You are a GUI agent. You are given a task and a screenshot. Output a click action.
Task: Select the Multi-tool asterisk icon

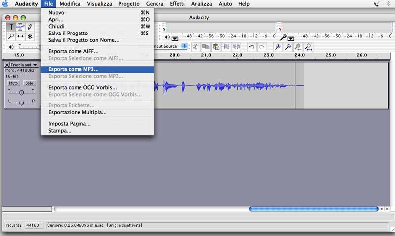pos(30,36)
